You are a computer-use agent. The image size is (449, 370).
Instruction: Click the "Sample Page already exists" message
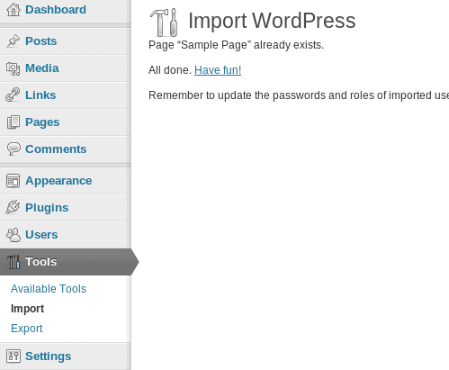236,45
